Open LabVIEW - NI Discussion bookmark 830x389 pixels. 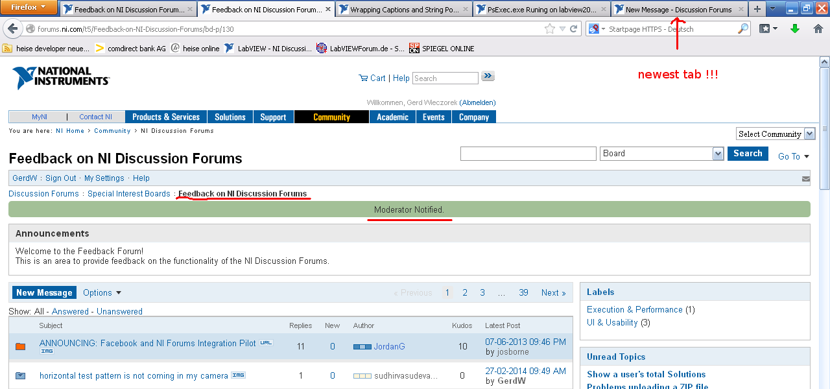pyautogui.click(x=268, y=49)
